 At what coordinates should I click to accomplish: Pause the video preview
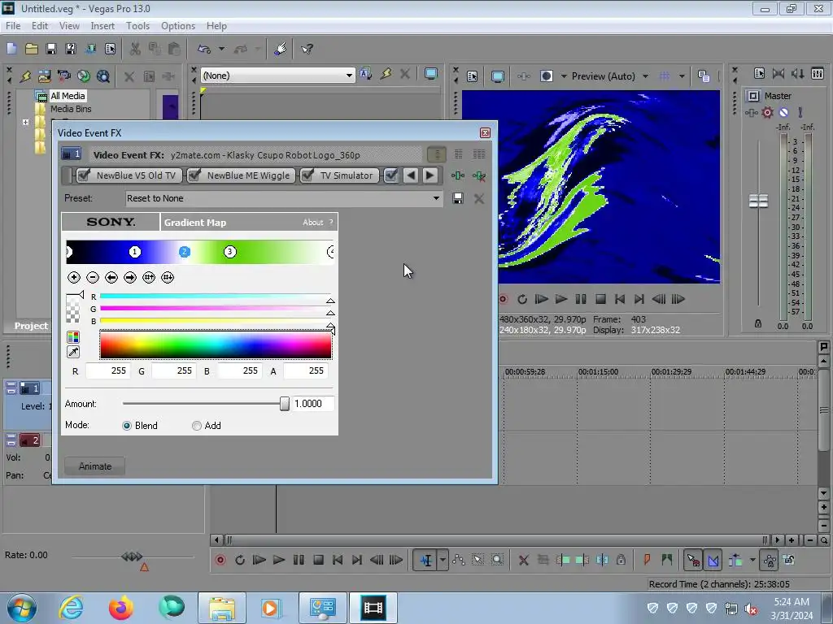click(581, 299)
